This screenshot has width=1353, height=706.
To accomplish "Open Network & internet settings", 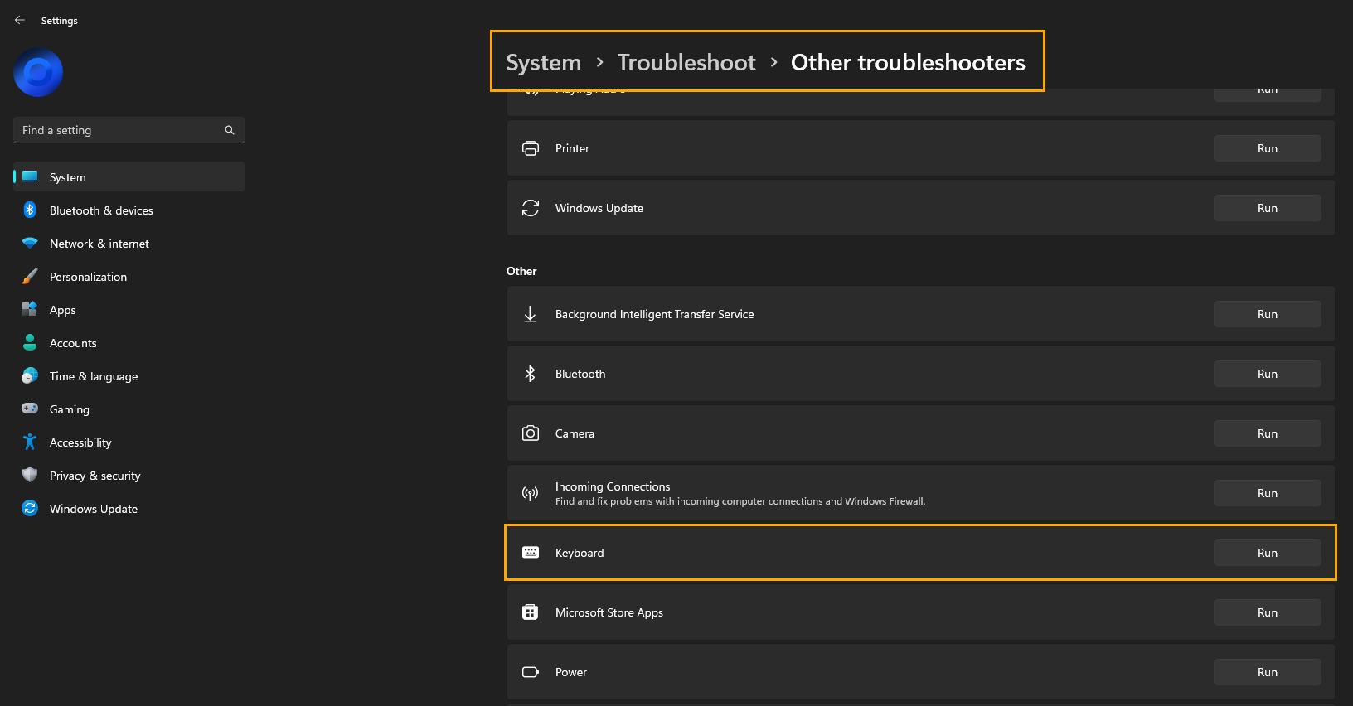I will click(129, 244).
